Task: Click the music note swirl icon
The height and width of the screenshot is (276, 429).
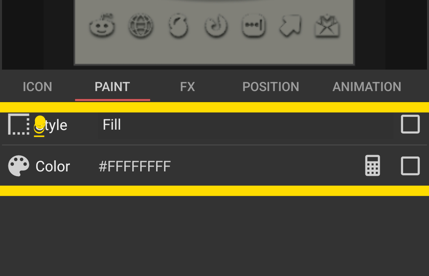Action: [x=216, y=25]
